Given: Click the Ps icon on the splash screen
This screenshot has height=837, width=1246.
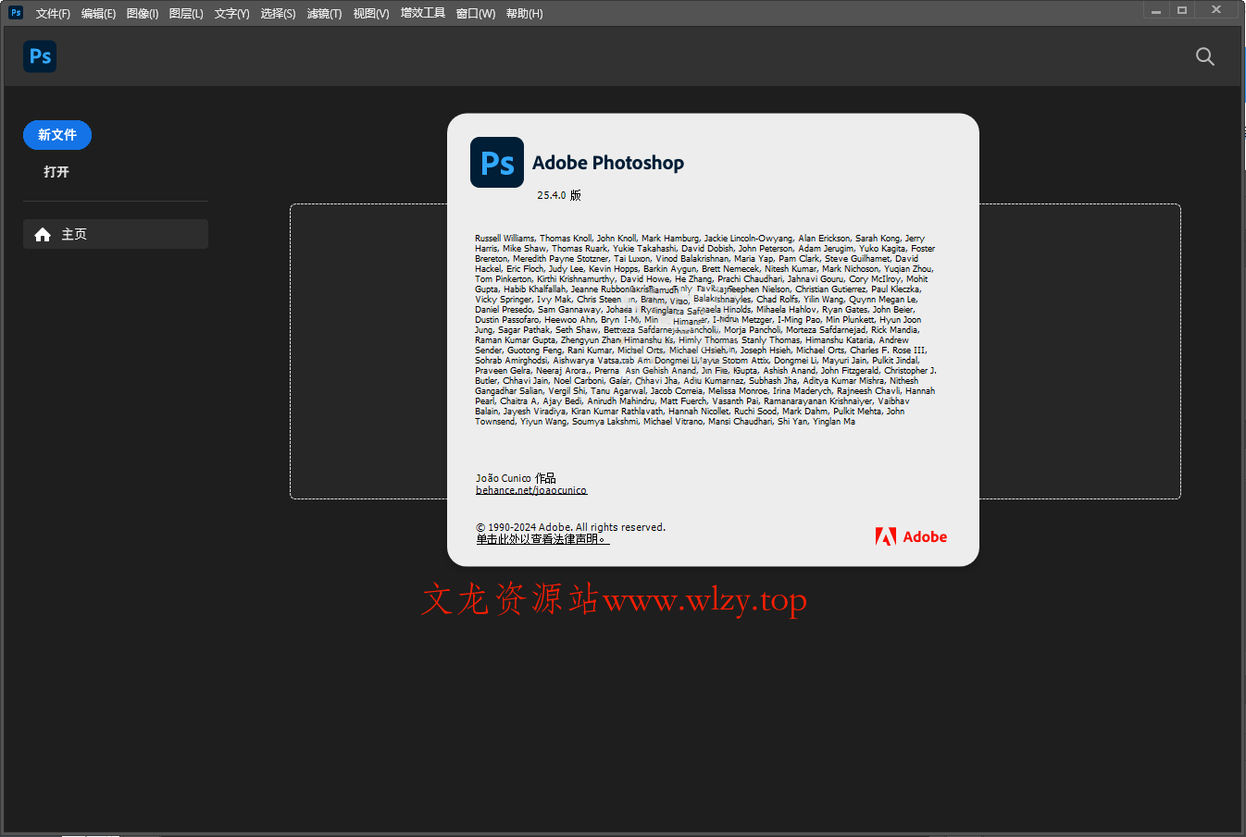Looking at the screenshot, I should pyautogui.click(x=497, y=162).
